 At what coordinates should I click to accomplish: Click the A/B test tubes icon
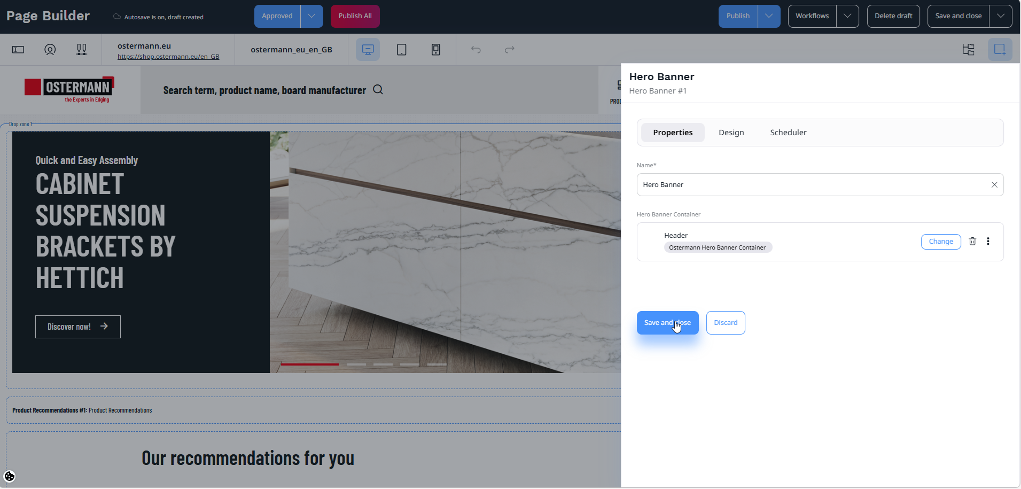pos(81,50)
